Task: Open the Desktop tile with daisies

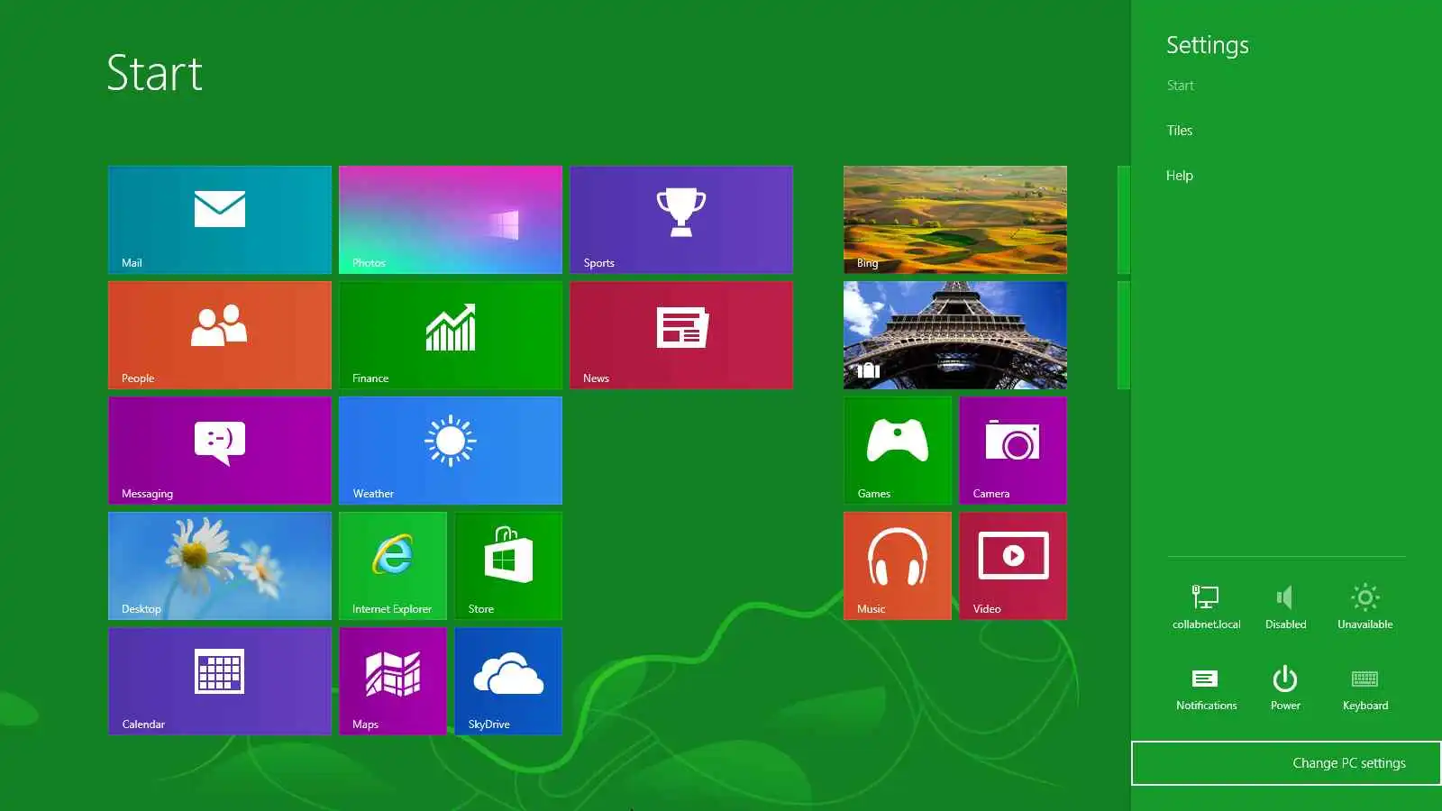Action: (220, 566)
